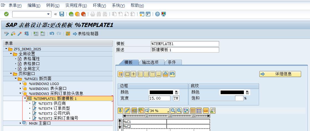Collapse the %TEMPLATE1 新建模板 1 node
This screenshot has width=310, height=131.
click(25, 98)
